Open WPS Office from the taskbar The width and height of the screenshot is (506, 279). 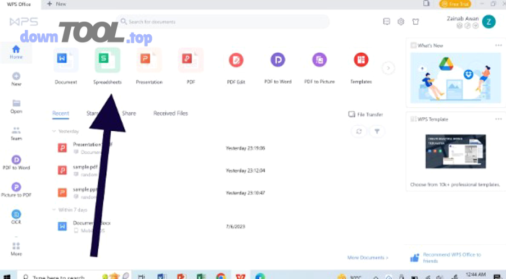pos(241,276)
